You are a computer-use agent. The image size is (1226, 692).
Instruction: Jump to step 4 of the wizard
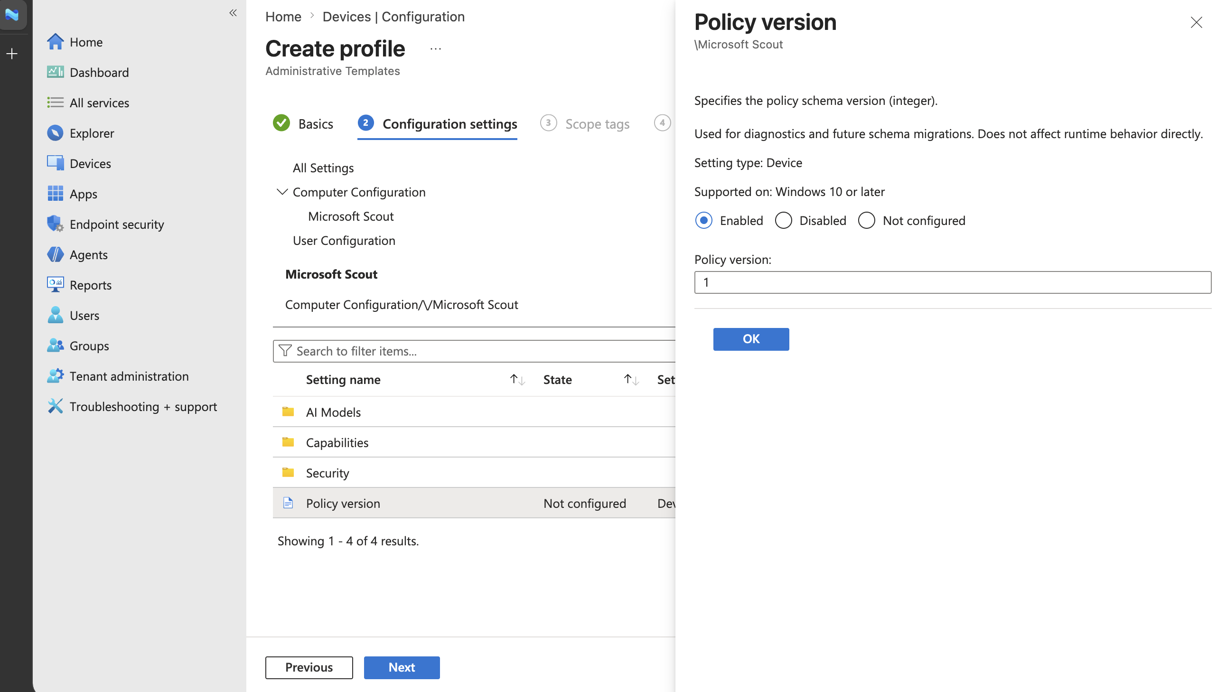click(662, 123)
